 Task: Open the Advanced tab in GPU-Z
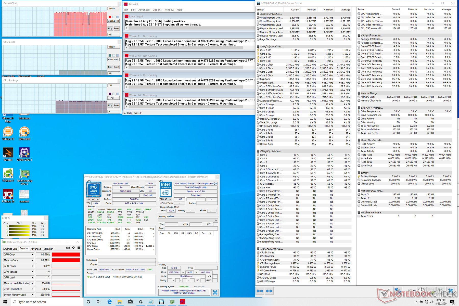click(36, 249)
